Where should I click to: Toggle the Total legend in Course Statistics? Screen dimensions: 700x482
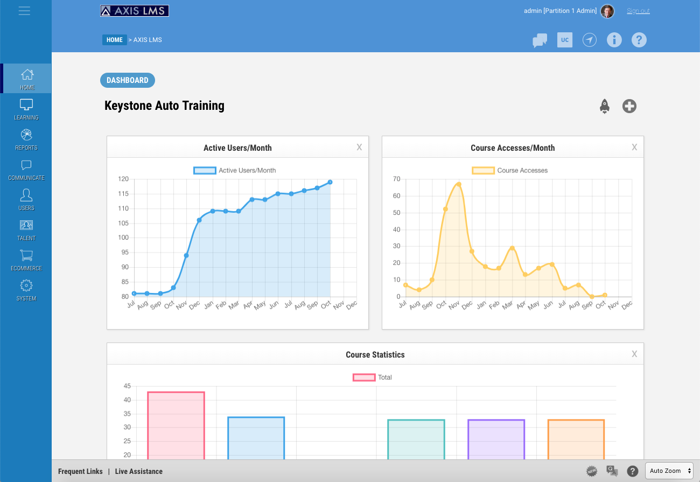point(373,377)
